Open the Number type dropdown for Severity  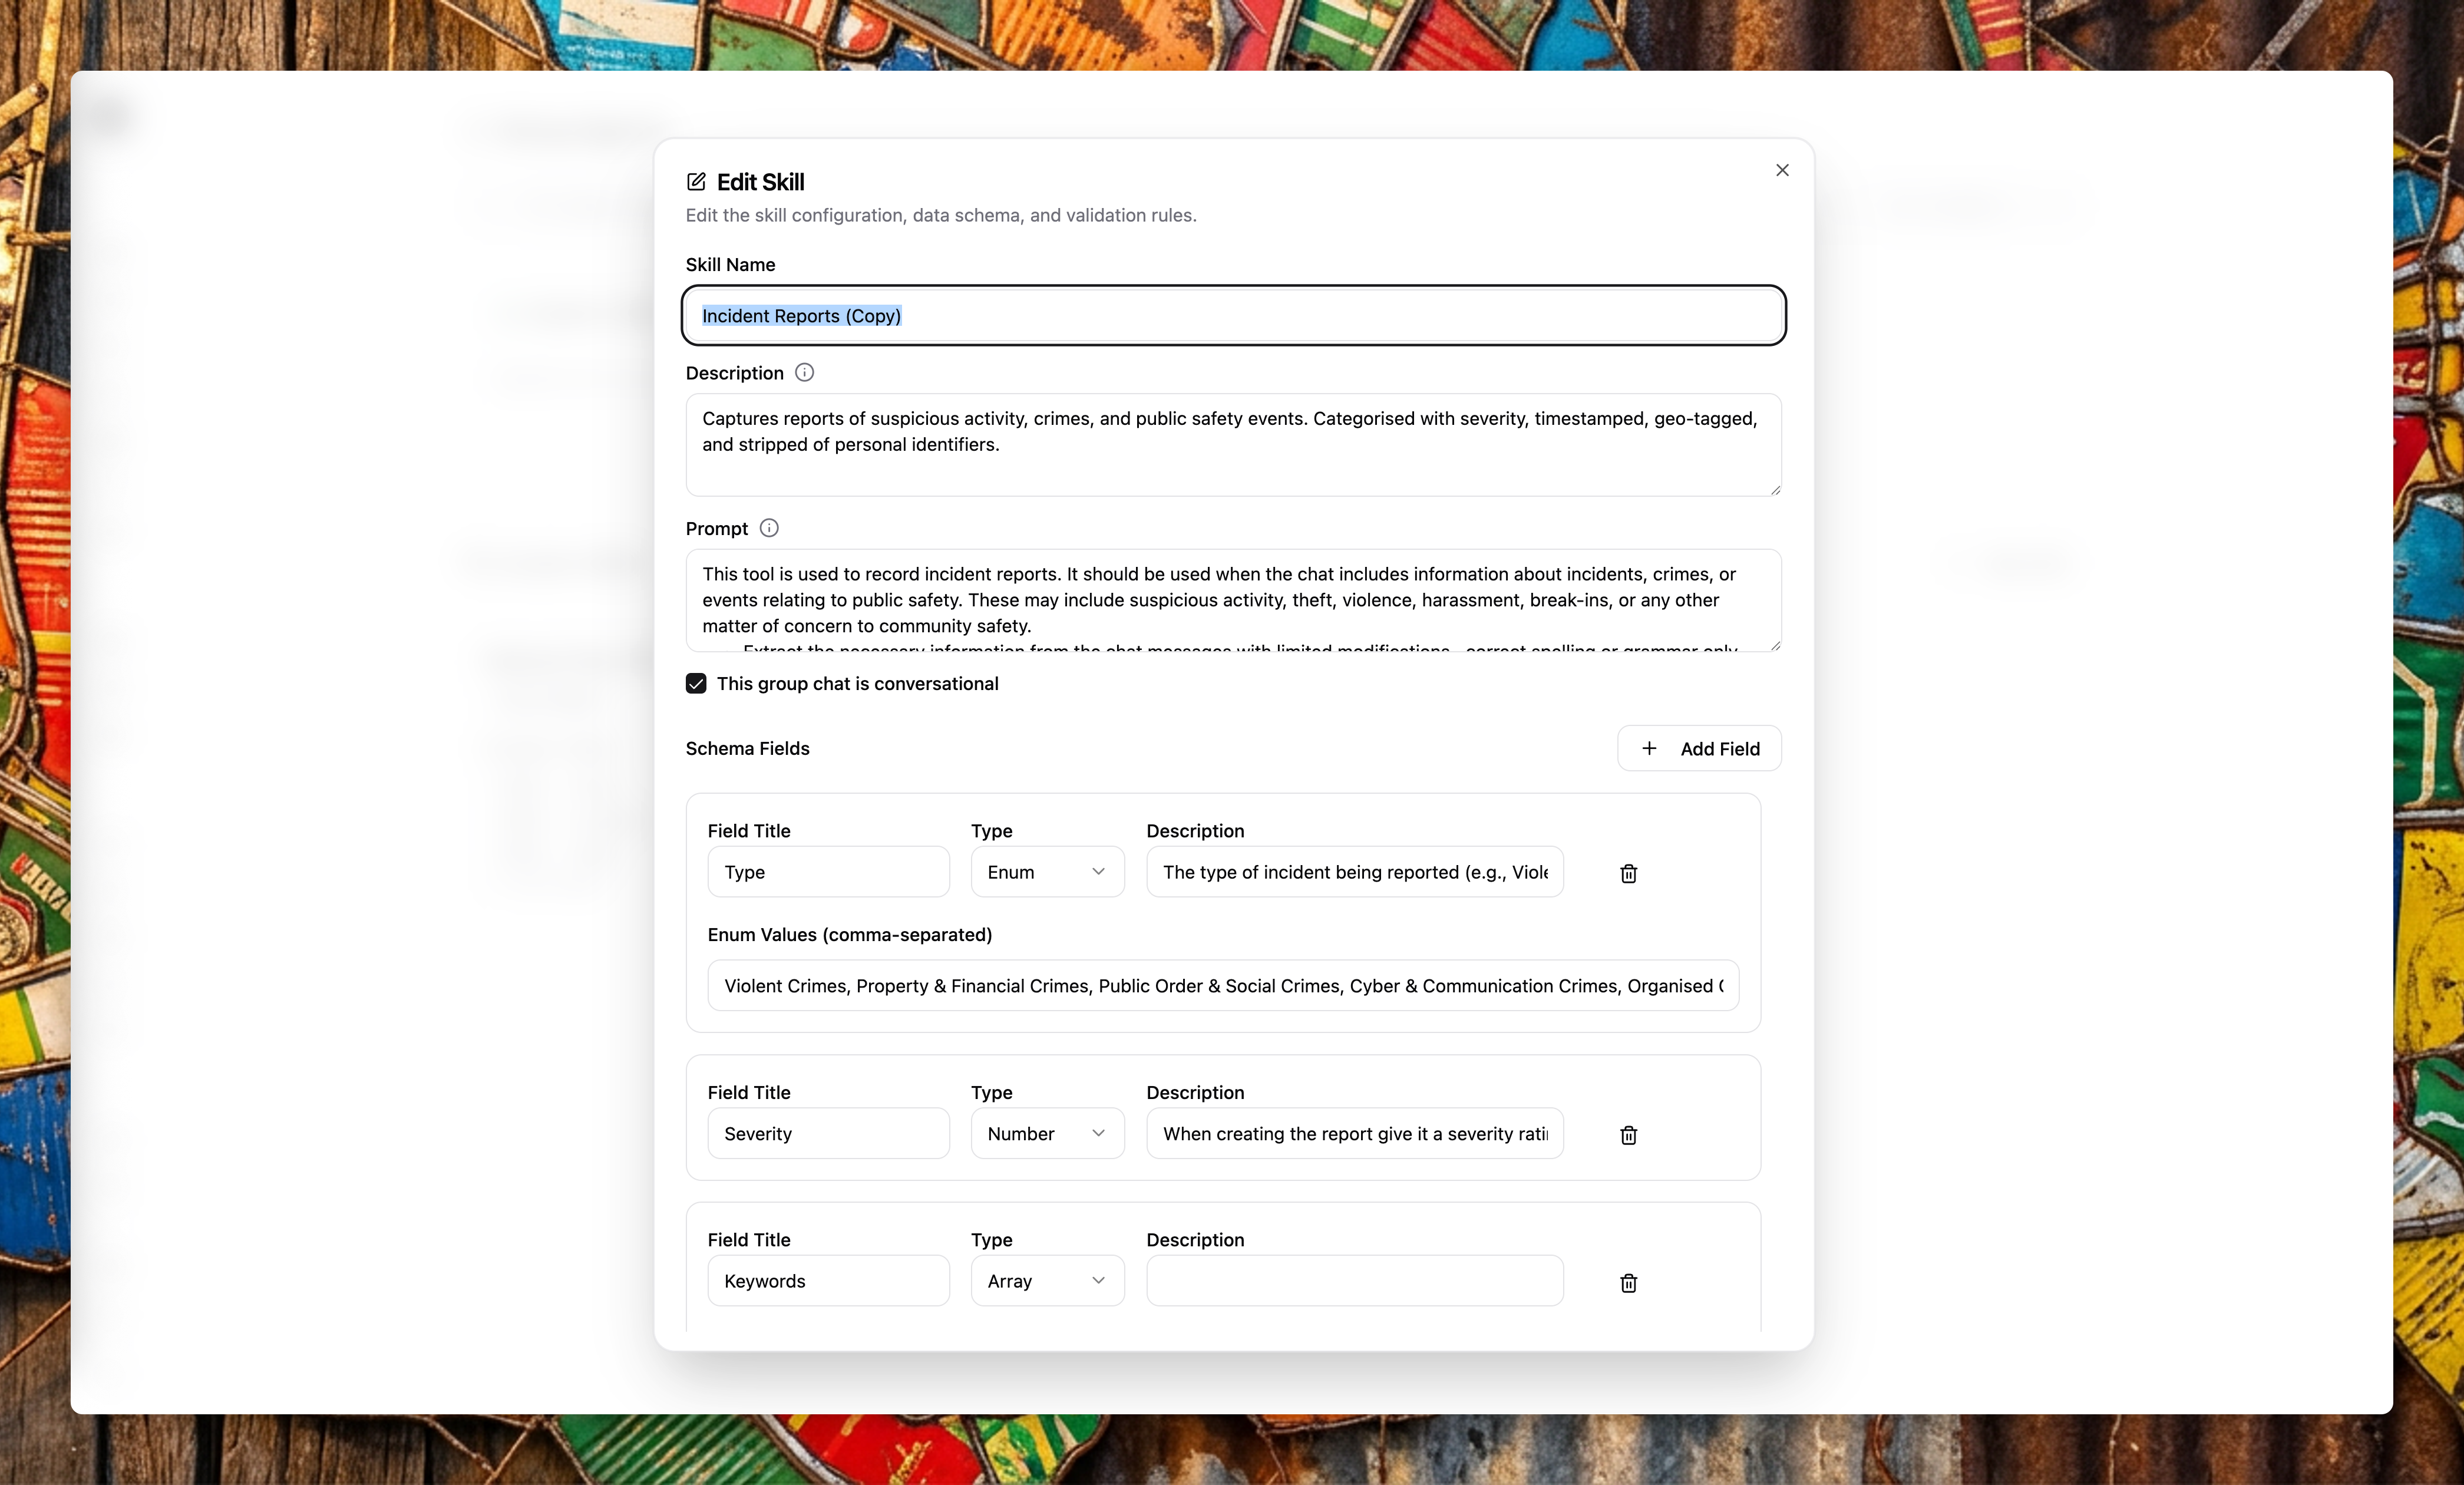pos(1046,1133)
